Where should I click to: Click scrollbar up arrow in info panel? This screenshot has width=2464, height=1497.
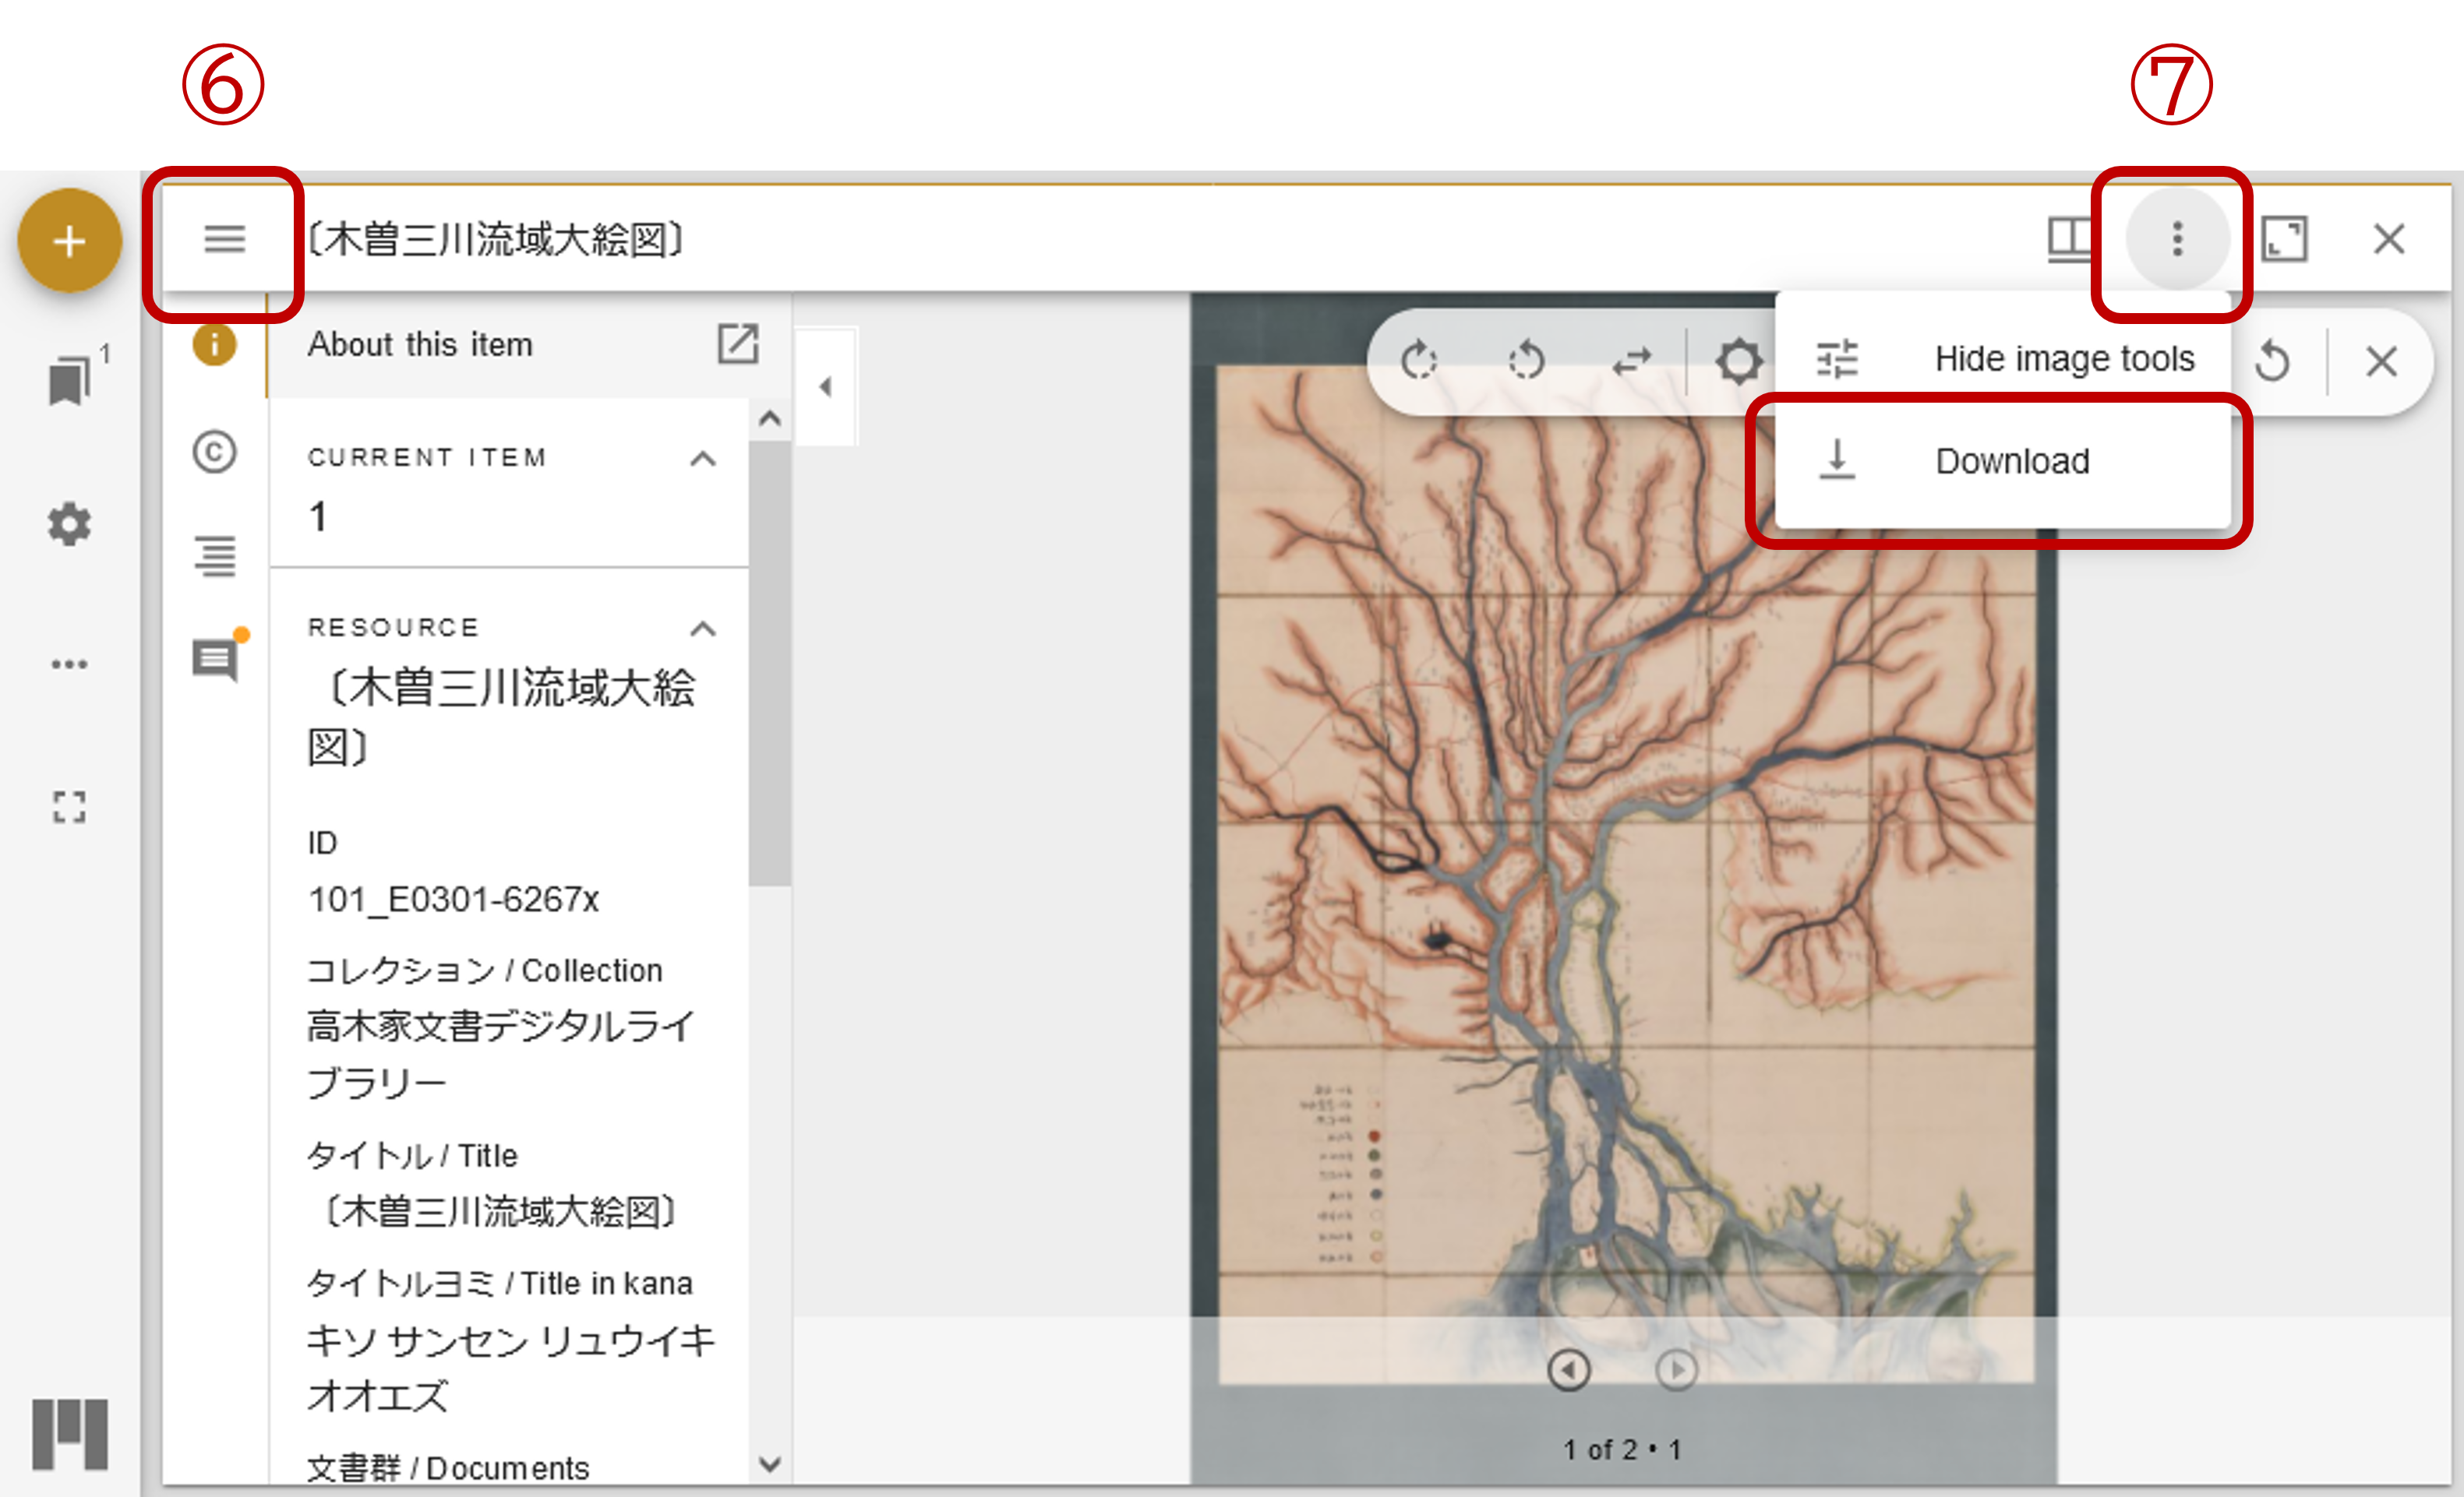tap(769, 419)
